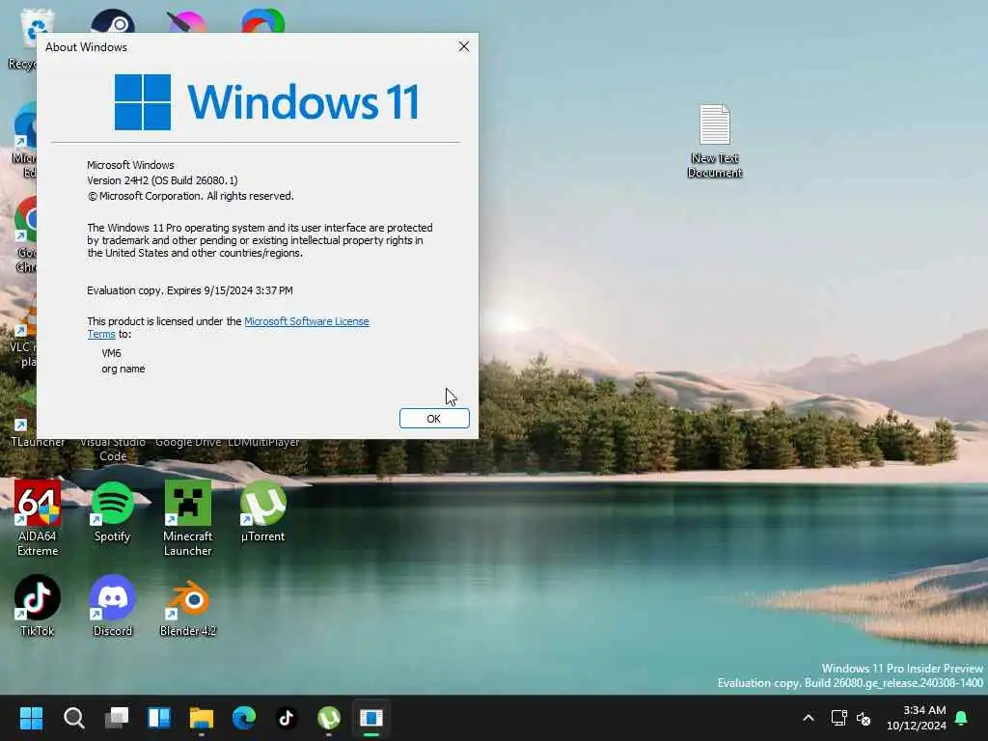The width and height of the screenshot is (988, 741).
Task: Click the Version 24H2 build text
Action: pos(162,180)
